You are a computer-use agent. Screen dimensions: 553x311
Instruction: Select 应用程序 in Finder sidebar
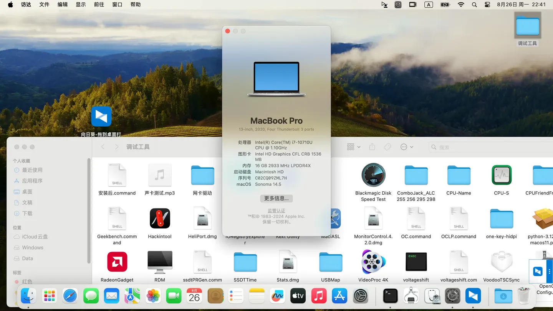(x=32, y=181)
